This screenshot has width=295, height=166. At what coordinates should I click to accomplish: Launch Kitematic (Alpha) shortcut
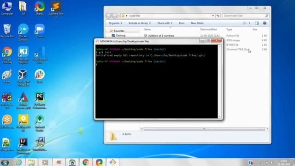click(23, 55)
